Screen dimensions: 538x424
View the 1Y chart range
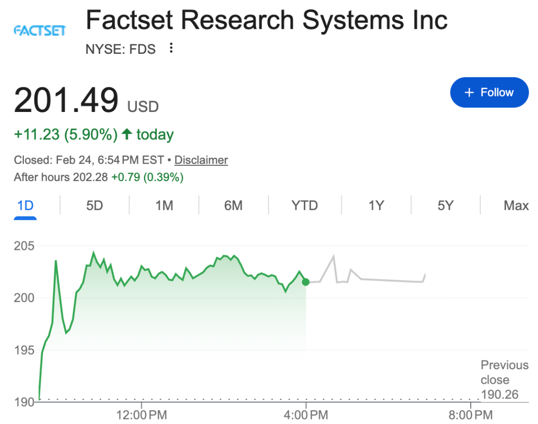click(x=376, y=205)
